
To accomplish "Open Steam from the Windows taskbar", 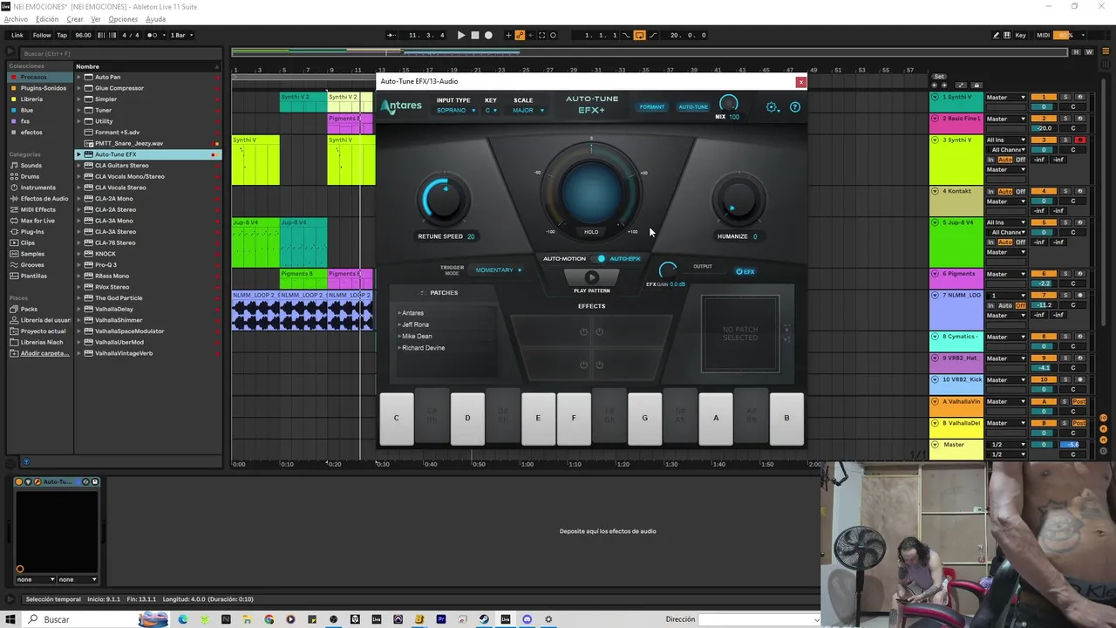I will (484, 619).
